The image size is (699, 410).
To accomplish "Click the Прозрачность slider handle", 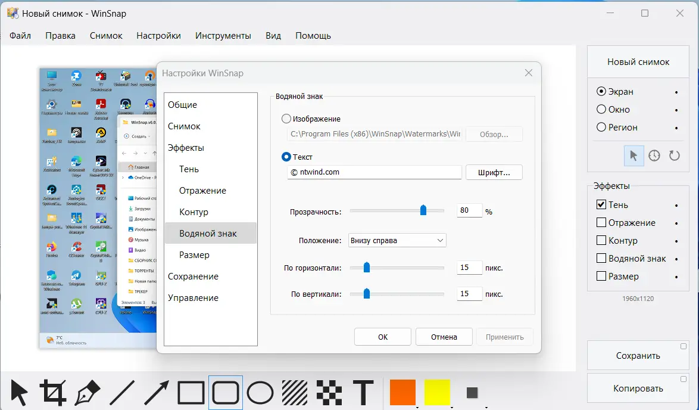I will coord(423,210).
